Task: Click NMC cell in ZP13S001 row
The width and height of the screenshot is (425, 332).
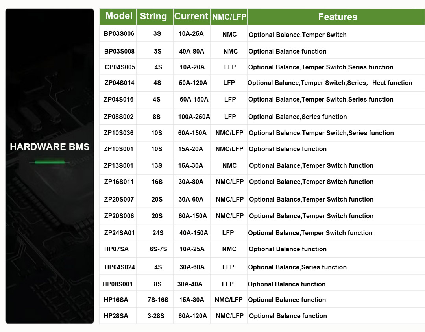Action: [x=229, y=165]
